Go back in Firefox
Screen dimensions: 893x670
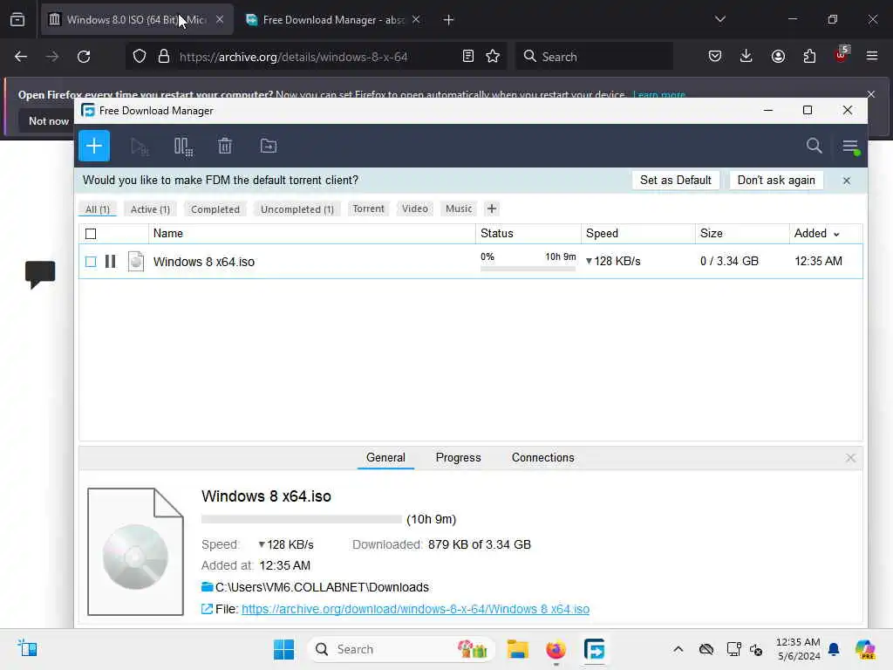point(21,57)
